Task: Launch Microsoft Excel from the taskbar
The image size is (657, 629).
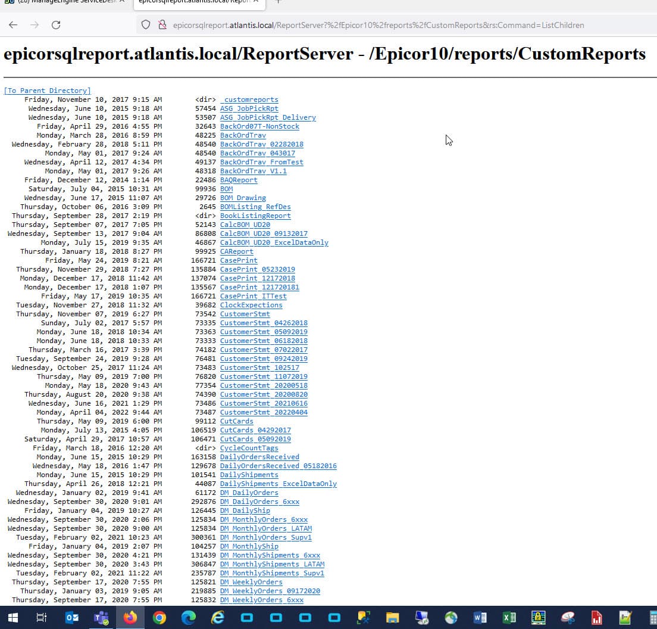Action: tap(509, 617)
